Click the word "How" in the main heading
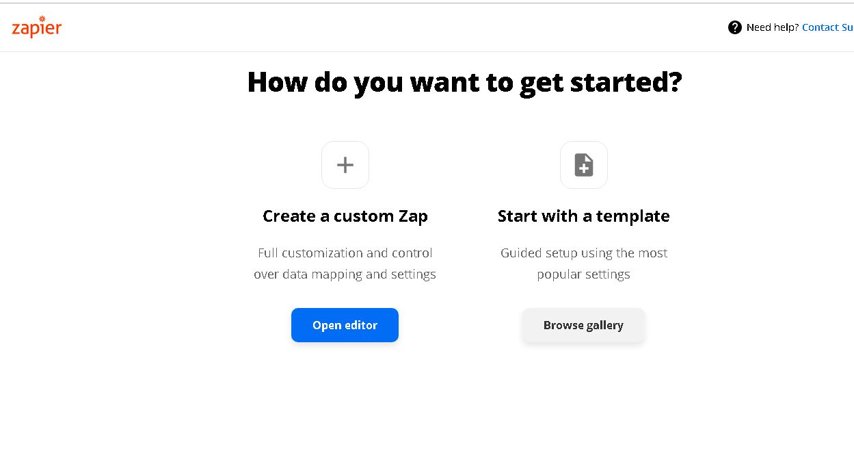Screen dimensions: 854x449 [x=276, y=82]
